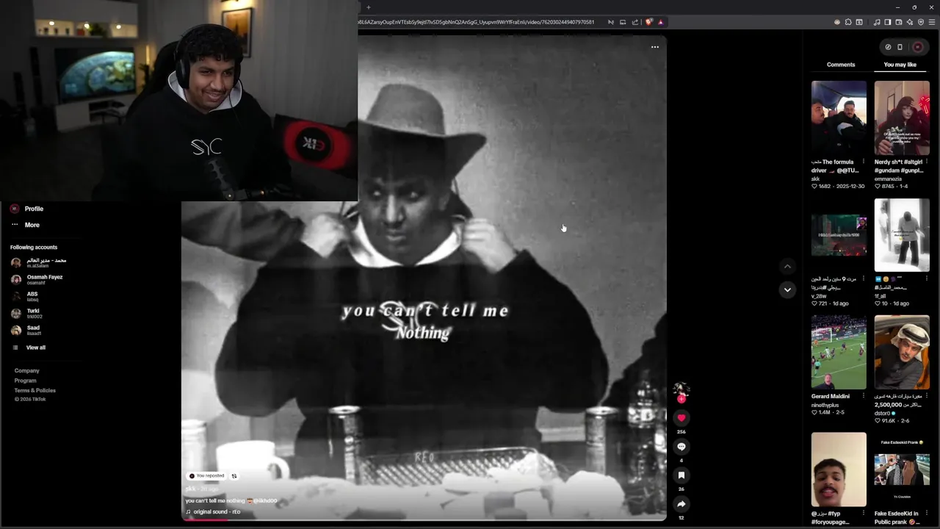This screenshot has width=940, height=529.
Task: Click the compass explore icon at top right
Action: point(888,47)
